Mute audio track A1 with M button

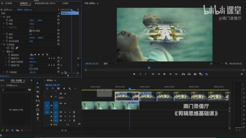(65, 112)
